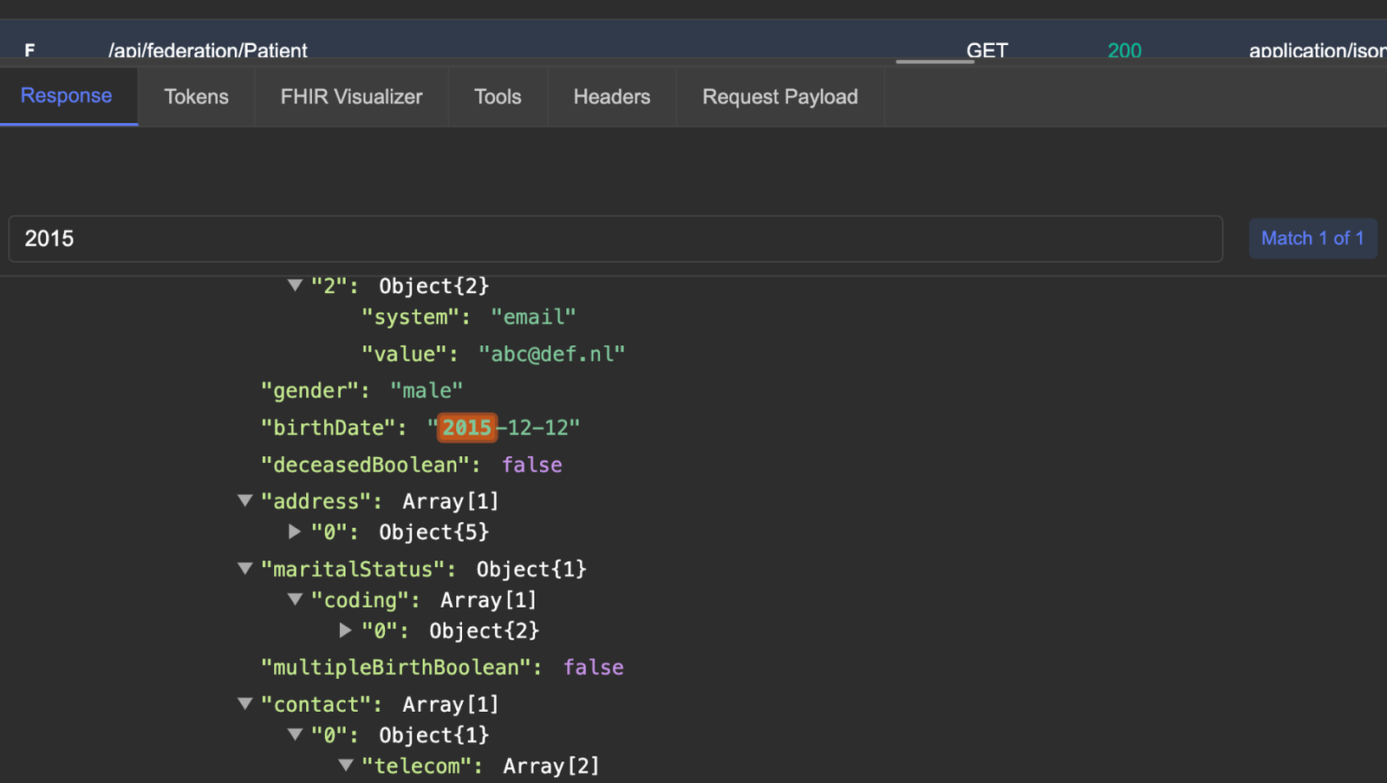View the Request Payload tab
Screen dimensions: 1387x783
(x=779, y=96)
